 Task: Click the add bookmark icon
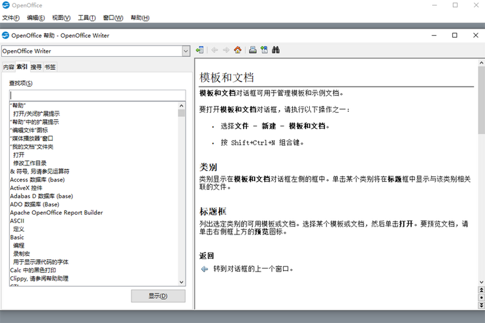coord(264,50)
